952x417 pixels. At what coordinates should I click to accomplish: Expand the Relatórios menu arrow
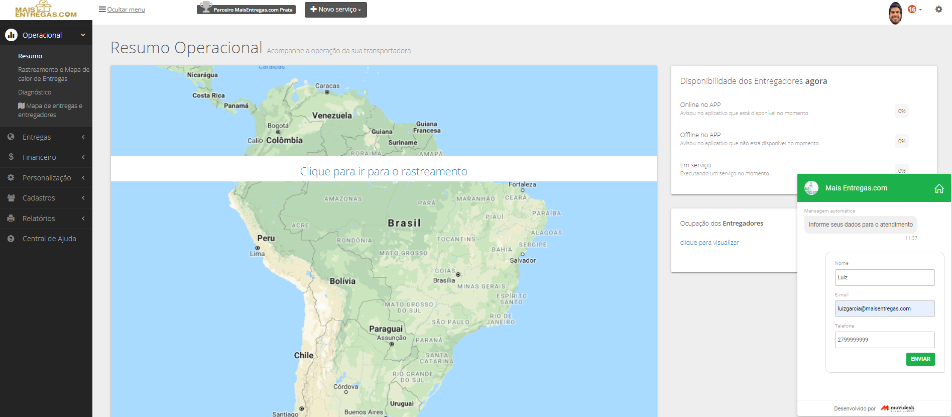tap(83, 218)
